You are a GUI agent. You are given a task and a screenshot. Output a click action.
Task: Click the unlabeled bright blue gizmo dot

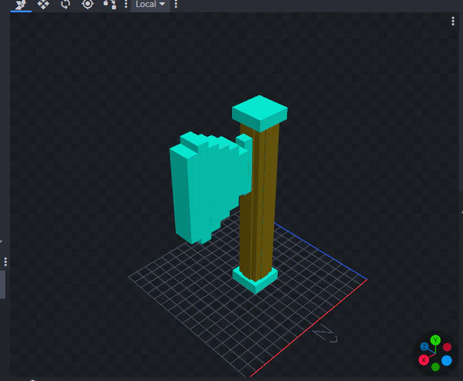[447, 361]
